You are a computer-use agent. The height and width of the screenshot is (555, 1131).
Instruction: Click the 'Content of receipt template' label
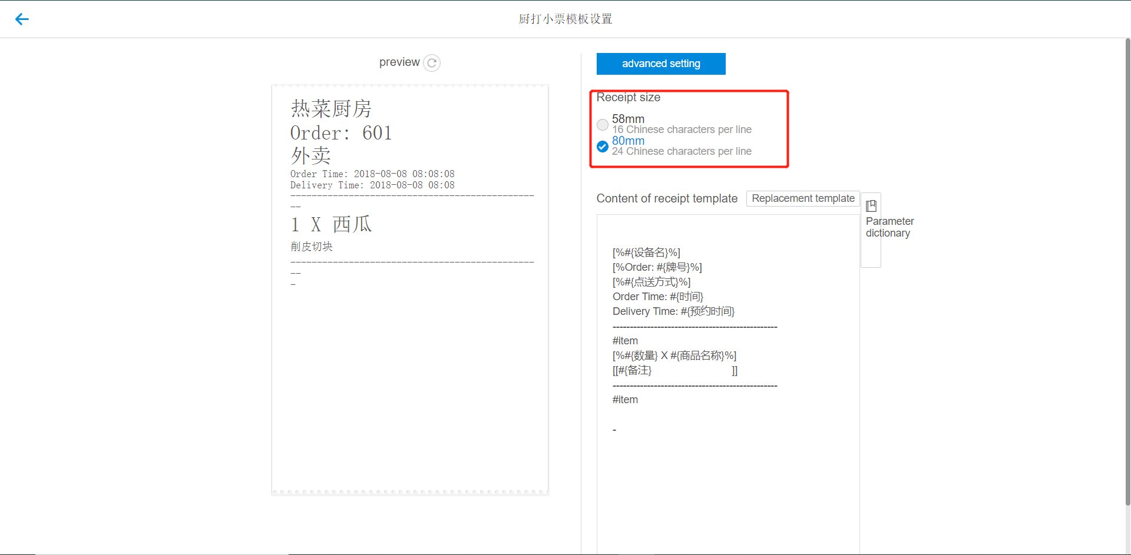[667, 198]
